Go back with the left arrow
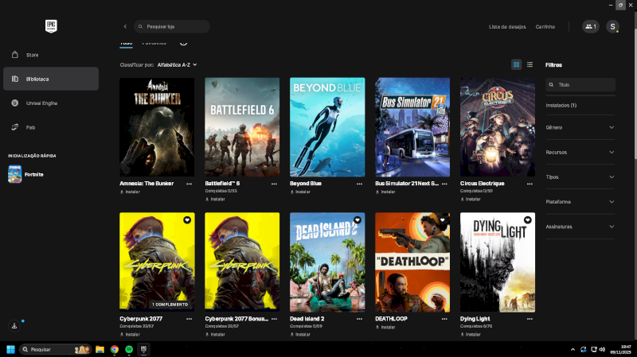Screen dimensions: 637x357 (x=125, y=26)
